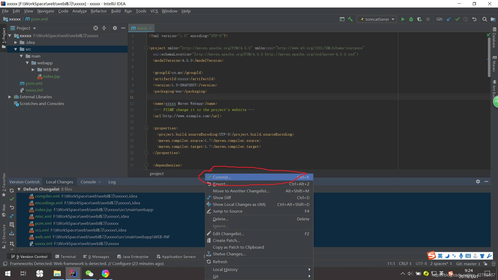Run tomcatSerer with the green Run button
This screenshot has width=498, height=280.
coord(403,19)
